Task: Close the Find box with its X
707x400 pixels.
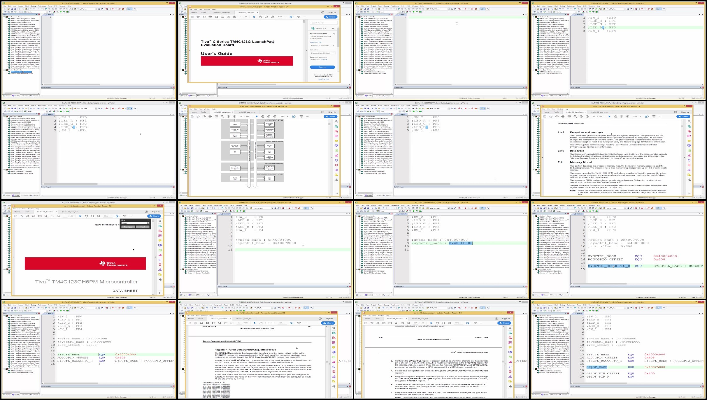Action: point(148,220)
